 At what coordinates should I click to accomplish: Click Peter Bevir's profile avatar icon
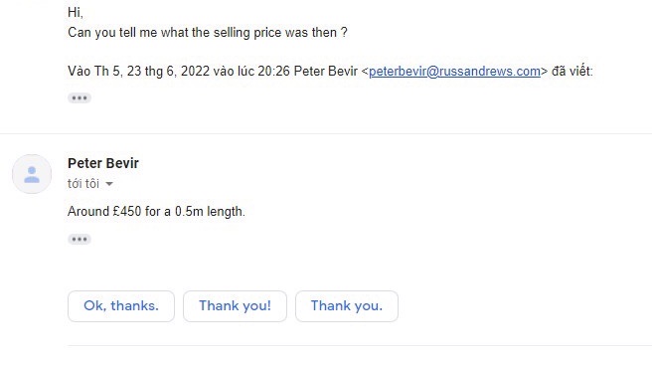[x=32, y=174]
